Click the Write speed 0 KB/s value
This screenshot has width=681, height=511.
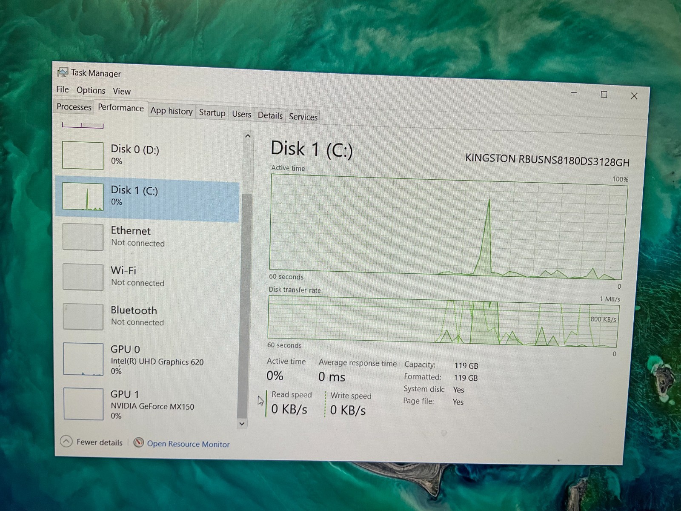coord(348,410)
